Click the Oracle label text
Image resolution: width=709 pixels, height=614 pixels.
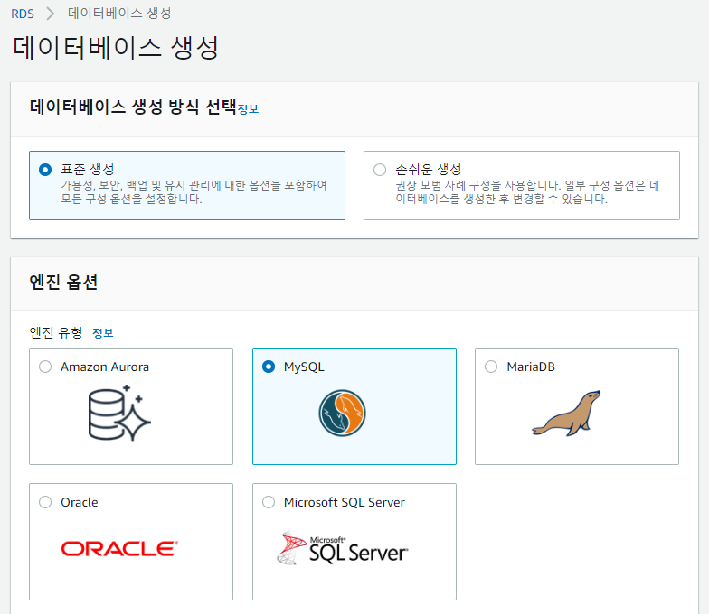[80, 502]
